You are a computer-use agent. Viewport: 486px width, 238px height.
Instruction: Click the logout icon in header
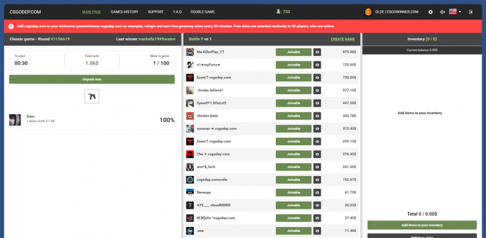pos(471,12)
